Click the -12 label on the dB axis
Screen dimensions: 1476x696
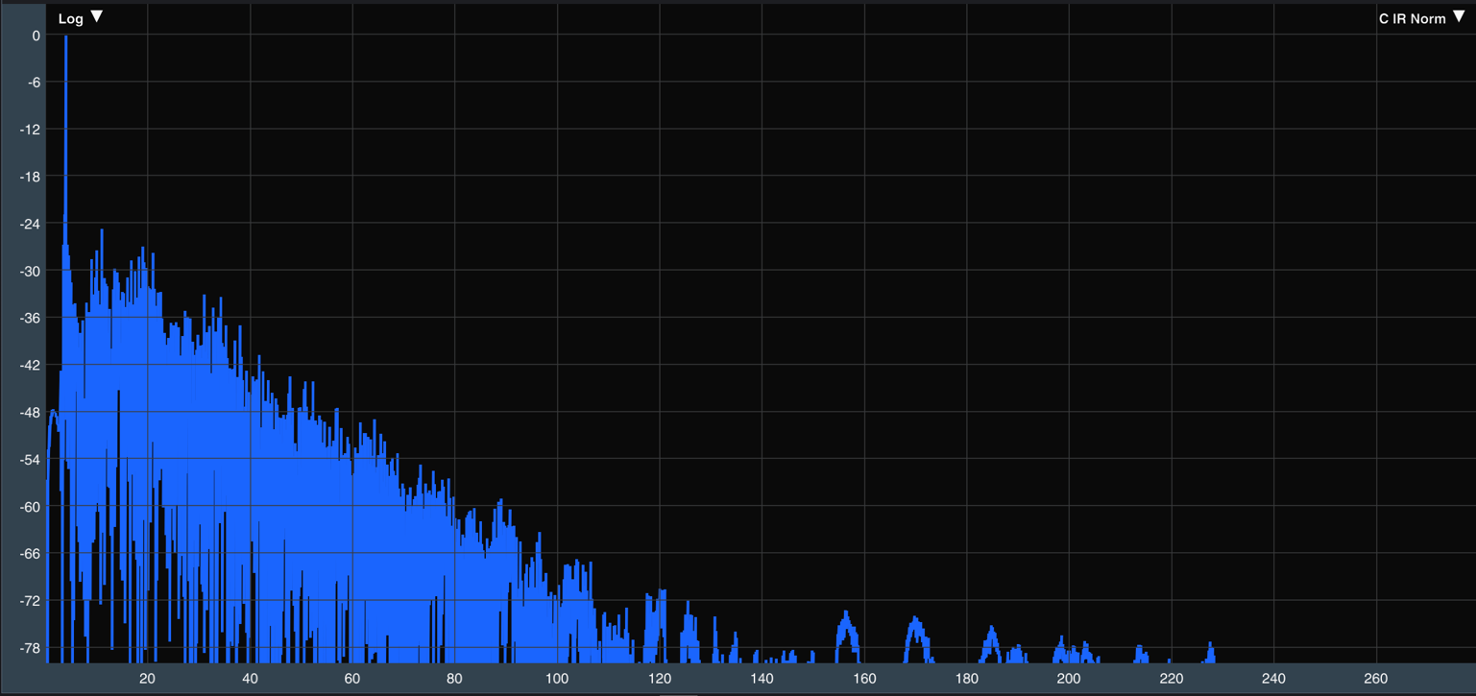point(32,130)
